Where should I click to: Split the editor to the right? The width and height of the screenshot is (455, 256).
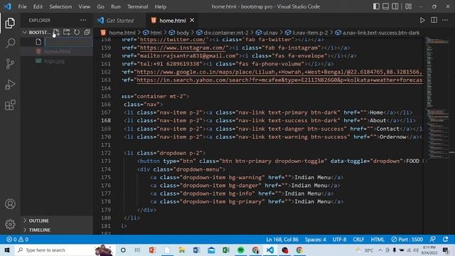pyautogui.click(x=434, y=21)
